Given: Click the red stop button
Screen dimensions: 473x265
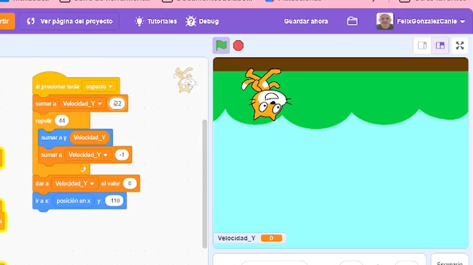Looking at the screenshot, I should pyautogui.click(x=238, y=46).
